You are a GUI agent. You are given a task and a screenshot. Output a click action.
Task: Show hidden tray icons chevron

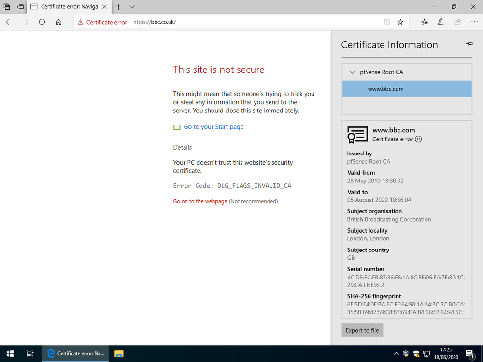396,354
